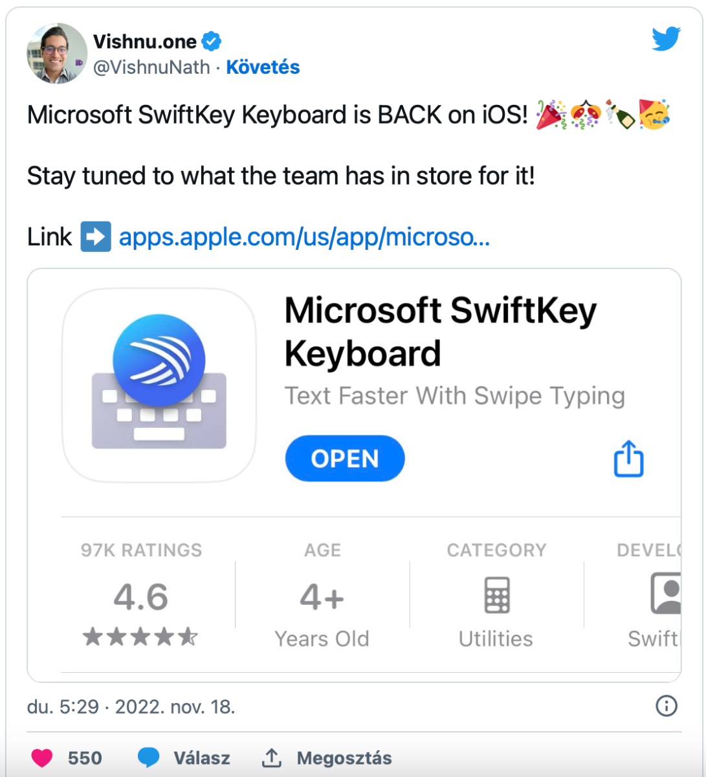The height and width of the screenshot is (777, 706).
Task: Click the Utilities category grid icon
Action: [x=496, y=594]
